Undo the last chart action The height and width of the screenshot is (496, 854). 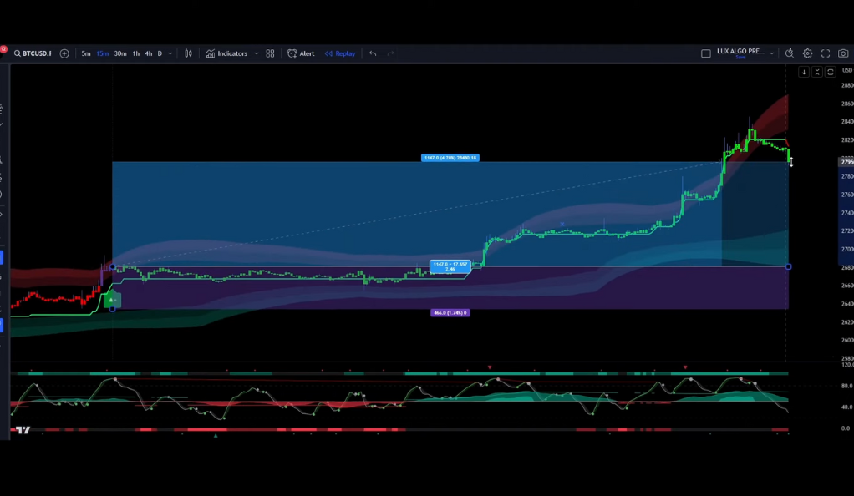(373, 53)
